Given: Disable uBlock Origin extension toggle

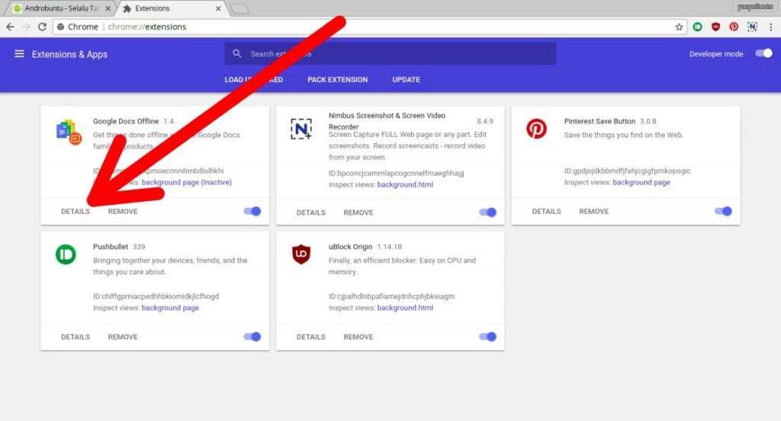Looking at the screenshot, I should (x=487, y=336).
